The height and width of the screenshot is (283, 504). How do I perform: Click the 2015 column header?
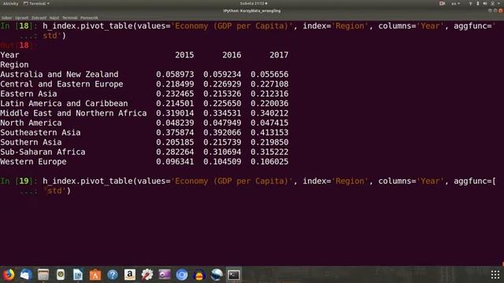point(184,55)
